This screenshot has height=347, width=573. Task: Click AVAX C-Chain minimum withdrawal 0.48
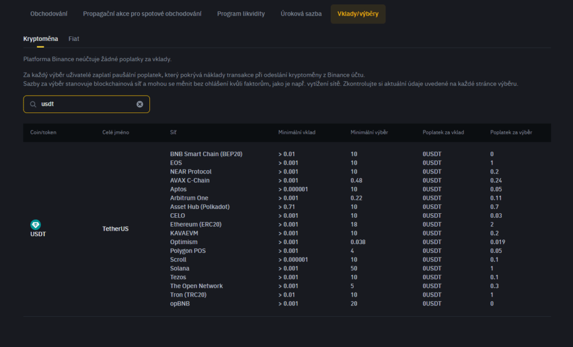tap(356, 180)
